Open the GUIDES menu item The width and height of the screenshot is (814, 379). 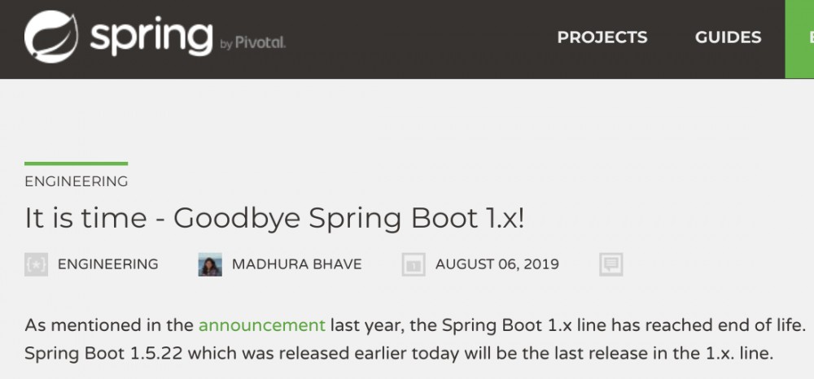point(728,37)
